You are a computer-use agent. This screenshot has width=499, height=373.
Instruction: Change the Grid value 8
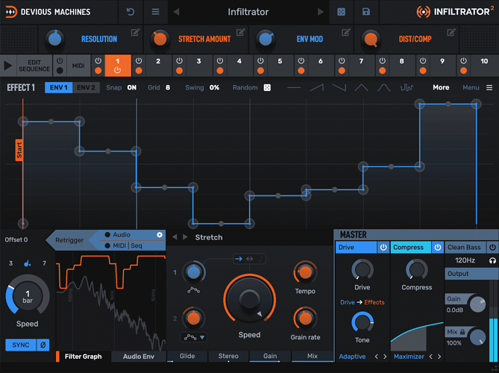[168, 87]
